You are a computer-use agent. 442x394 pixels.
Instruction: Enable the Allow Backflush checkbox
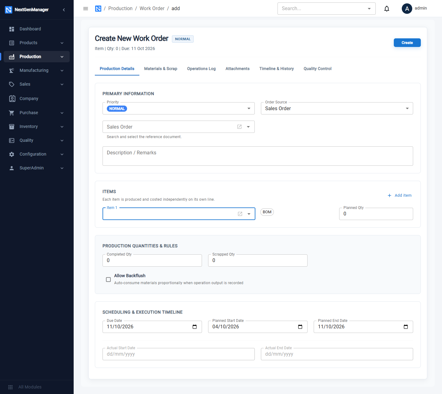click(x=108, y=280)
